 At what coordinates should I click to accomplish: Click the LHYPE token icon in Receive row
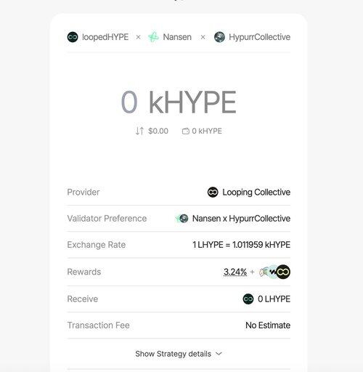[x=248, y=299]
